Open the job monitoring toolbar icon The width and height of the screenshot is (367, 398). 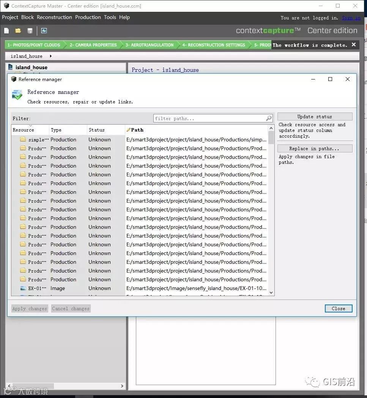click(x=44, y=31)
